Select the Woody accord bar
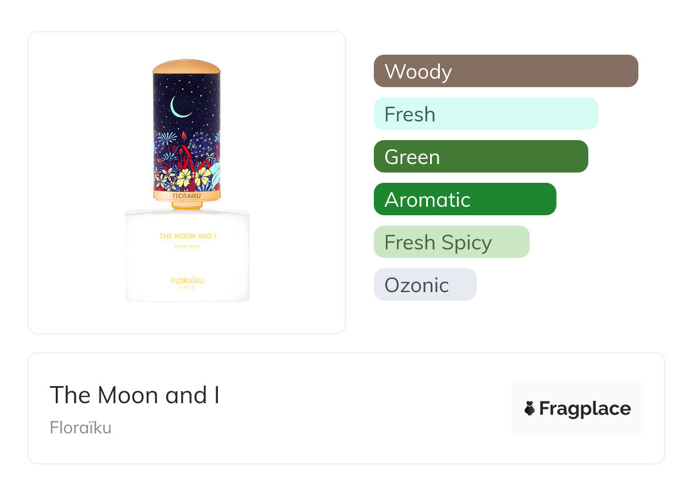Image resolution: width=693 pixels, height=492 pixels. (x=505, y=71)
